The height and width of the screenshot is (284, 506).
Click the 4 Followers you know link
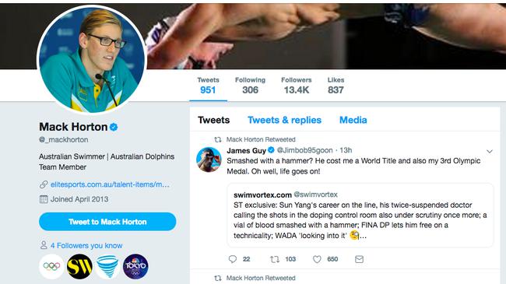86,246
